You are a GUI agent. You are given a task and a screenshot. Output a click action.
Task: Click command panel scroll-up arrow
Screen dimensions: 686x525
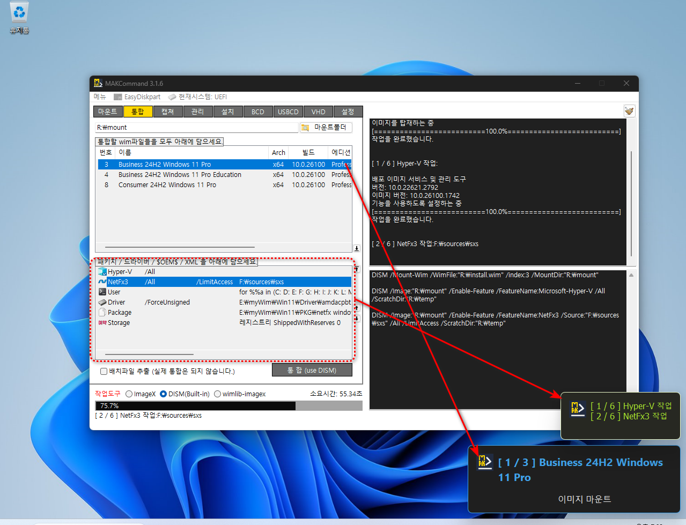631,275
